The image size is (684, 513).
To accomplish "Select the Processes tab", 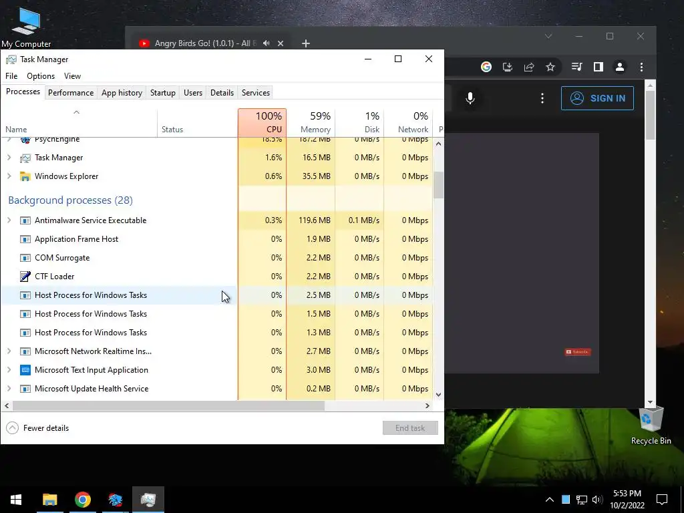I will [23, 92].
